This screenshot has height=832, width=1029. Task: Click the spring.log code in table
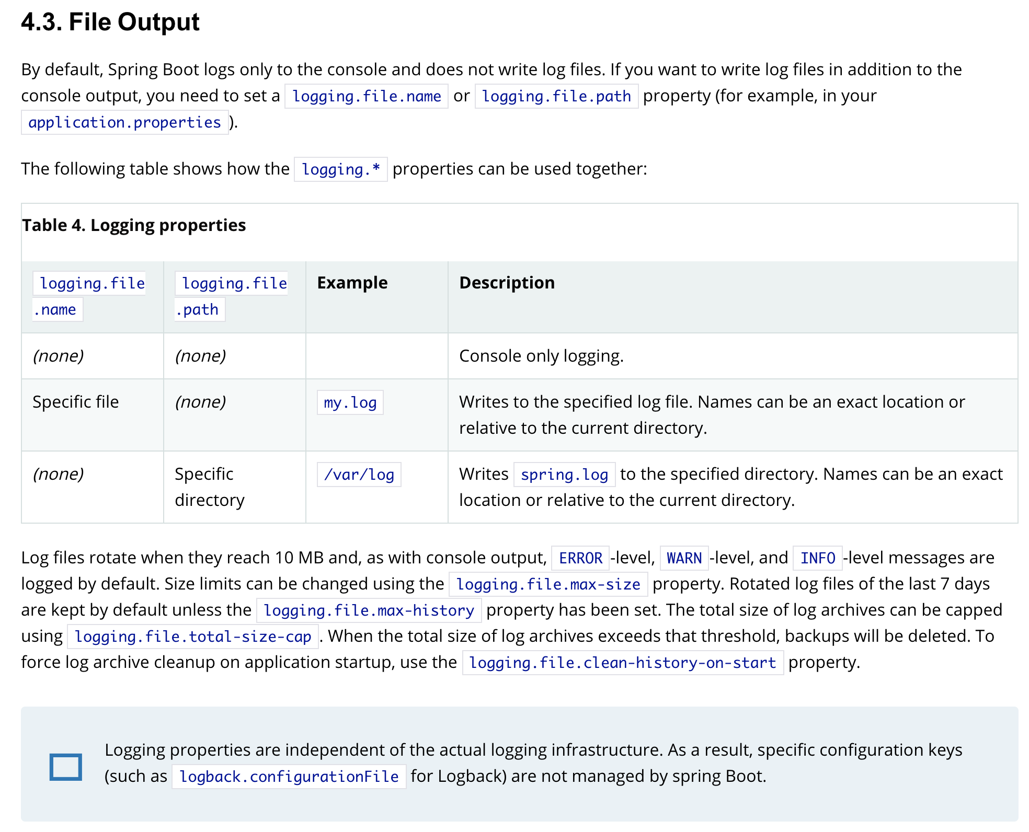[564, 475]
